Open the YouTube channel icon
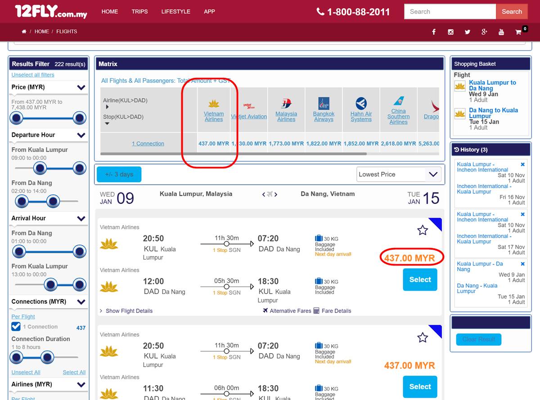 (501, 32)
